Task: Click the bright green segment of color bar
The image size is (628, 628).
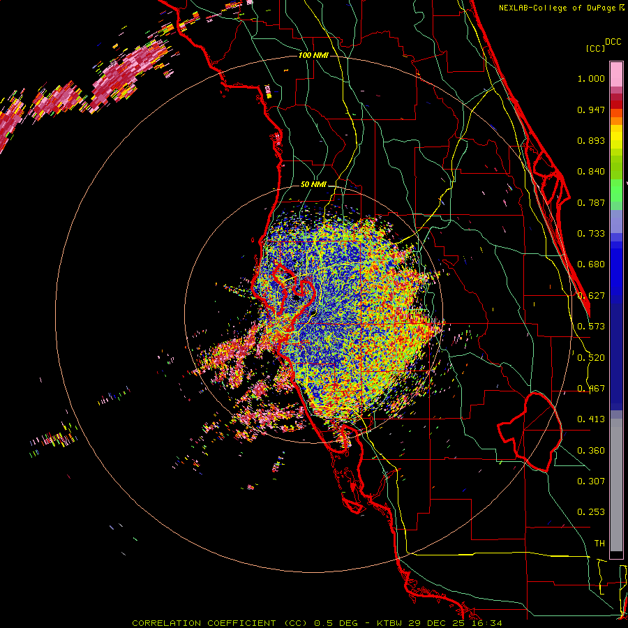Action: click(616, 190)
